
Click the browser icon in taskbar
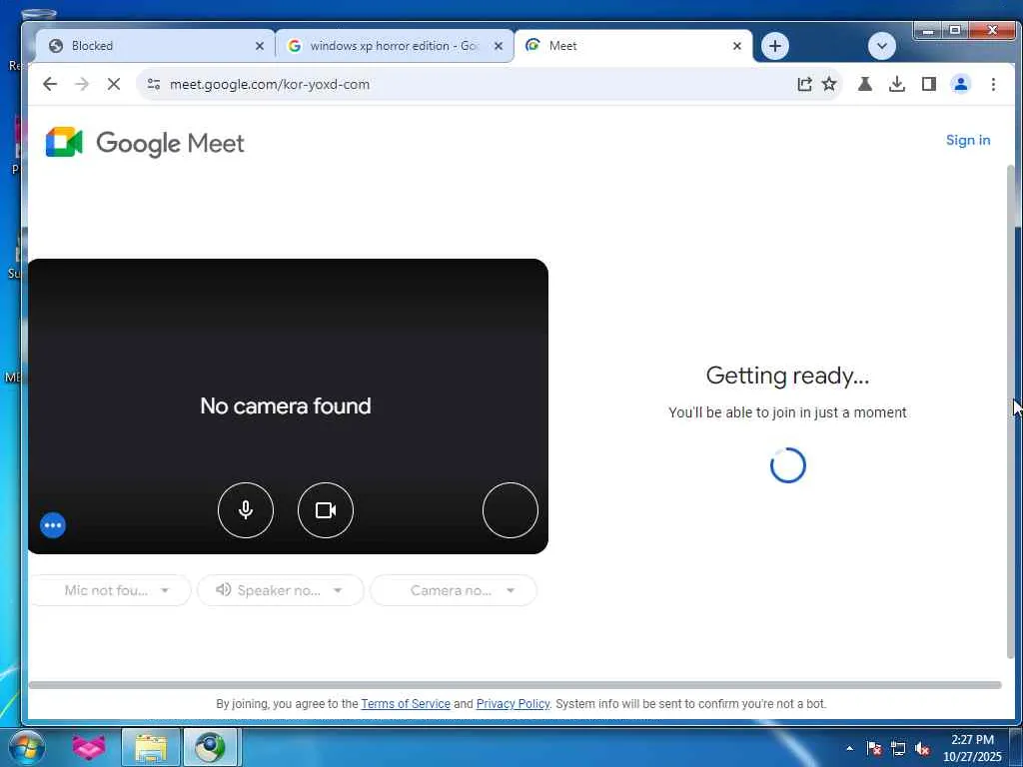(x=210, y=747)
